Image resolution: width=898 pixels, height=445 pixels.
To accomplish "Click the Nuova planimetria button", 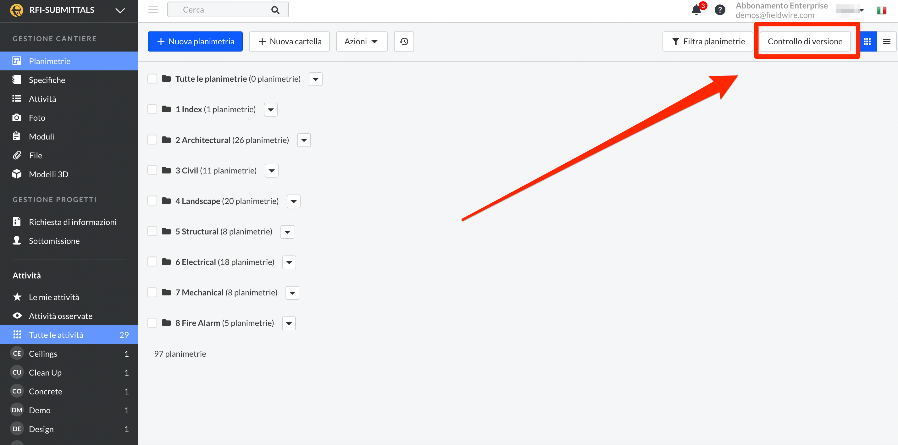I will coord(195,41).
